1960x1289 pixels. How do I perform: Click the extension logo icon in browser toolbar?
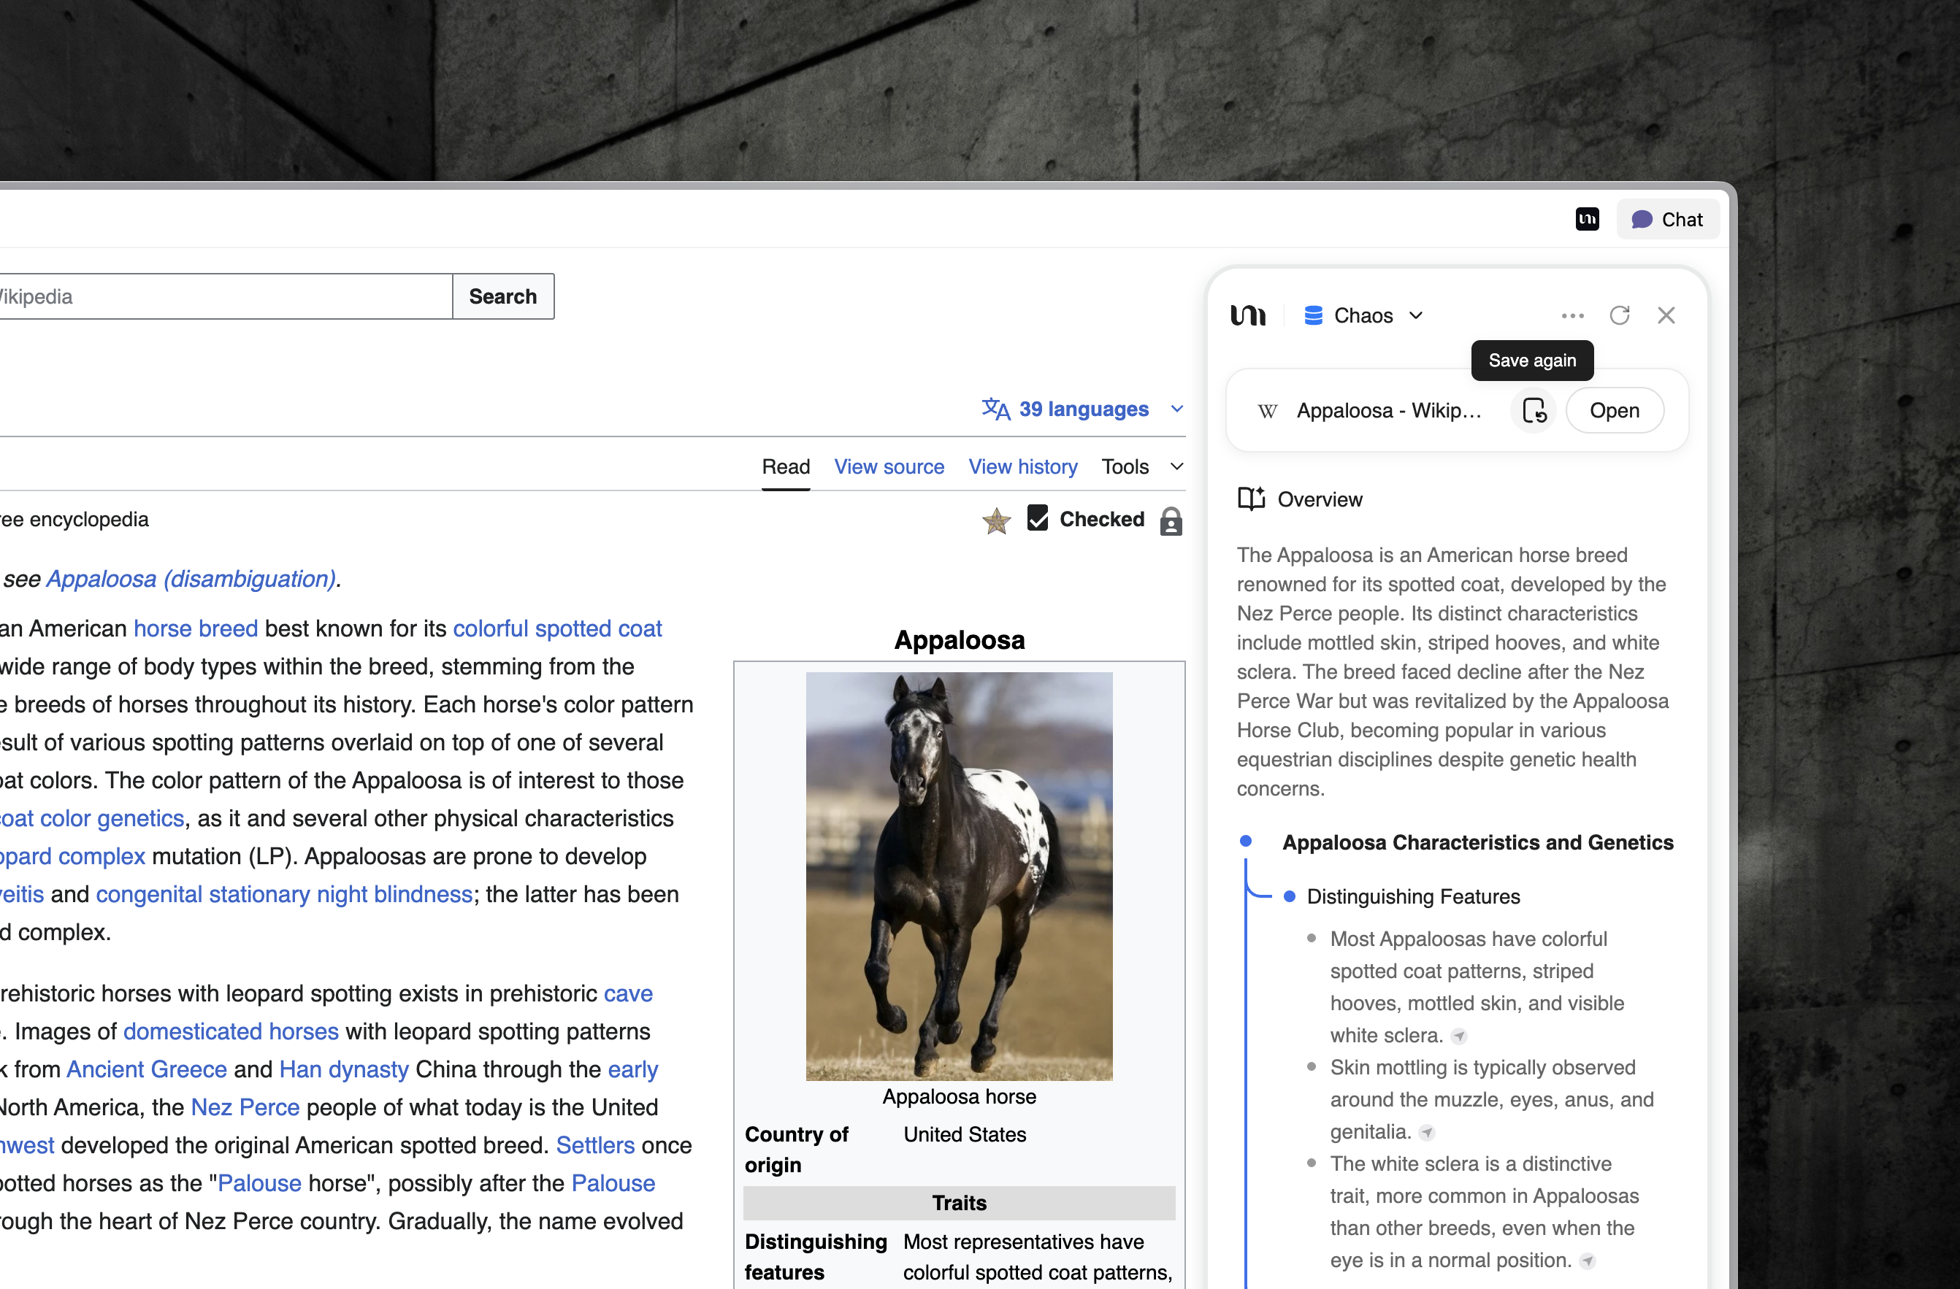(1587, 219)
